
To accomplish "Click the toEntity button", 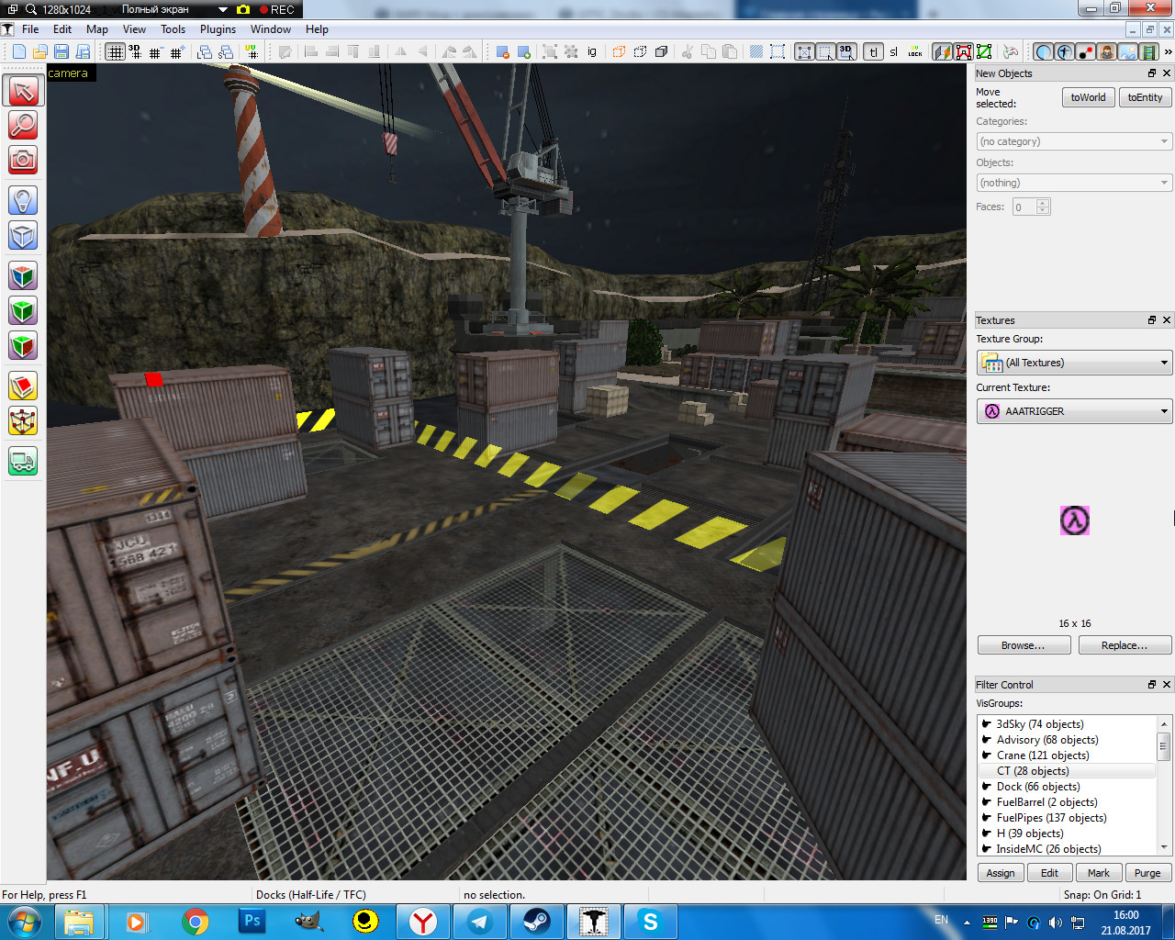I will (1146, 97).
